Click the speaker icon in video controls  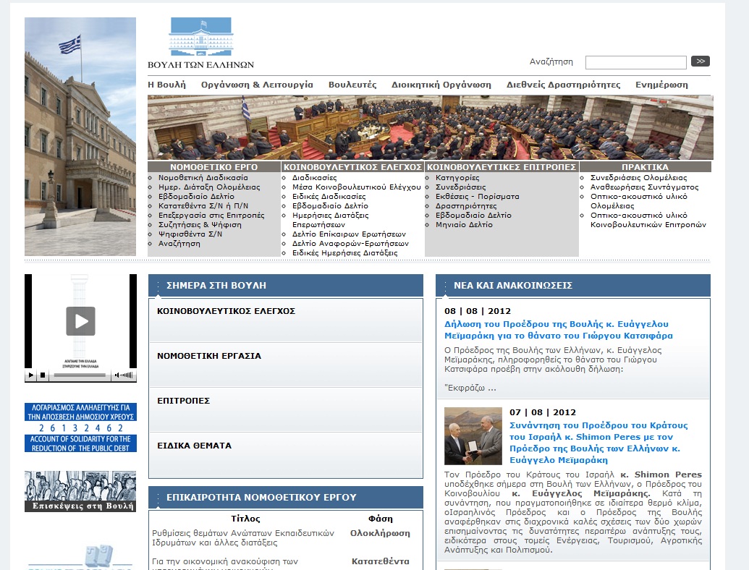coord(117,375)
